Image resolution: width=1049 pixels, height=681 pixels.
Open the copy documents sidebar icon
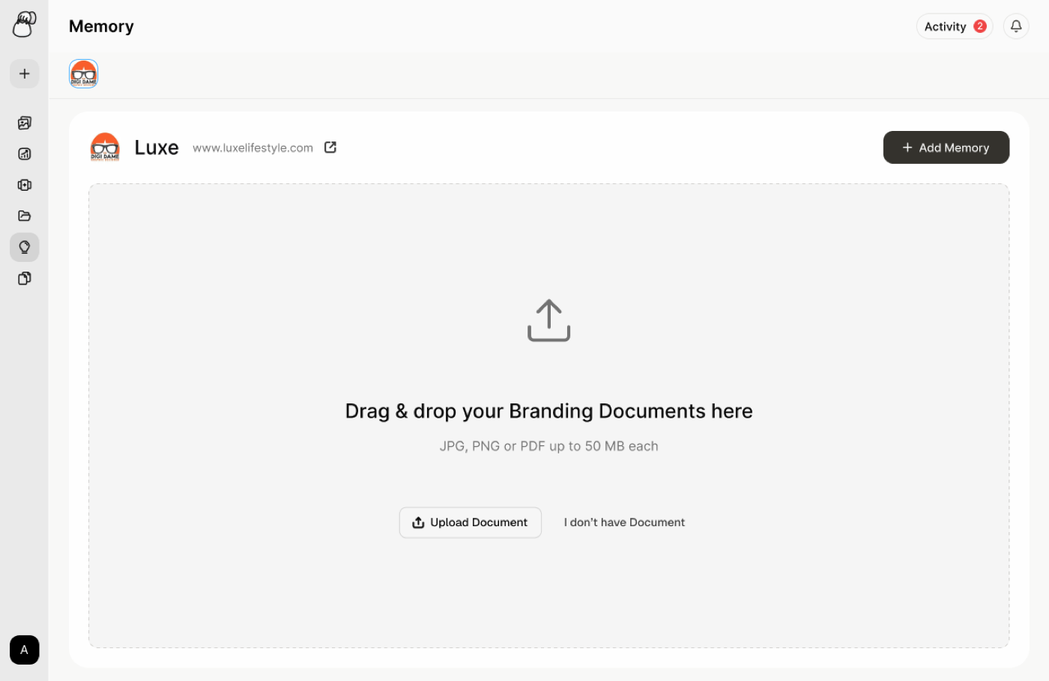pyautogui.click(x=25, y=278)
